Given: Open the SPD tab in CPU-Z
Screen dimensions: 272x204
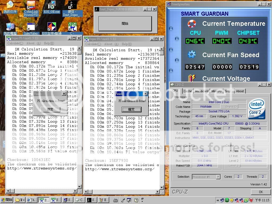Looking at the screenshot, I should (228, 91).
